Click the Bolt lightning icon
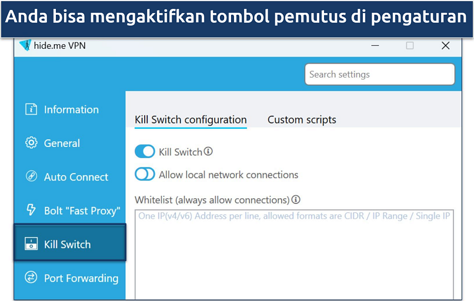 [x=31, y=210]
